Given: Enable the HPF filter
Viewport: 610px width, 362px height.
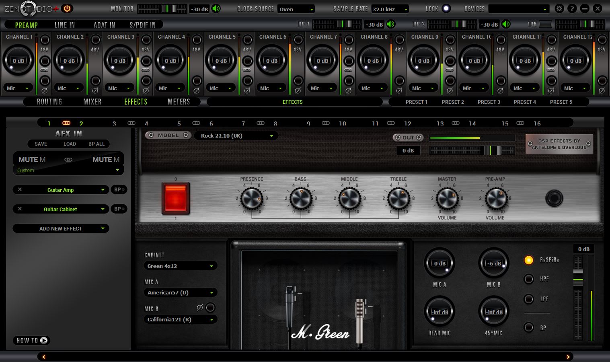Looking at the screenshot, I should tap(528, 279).
